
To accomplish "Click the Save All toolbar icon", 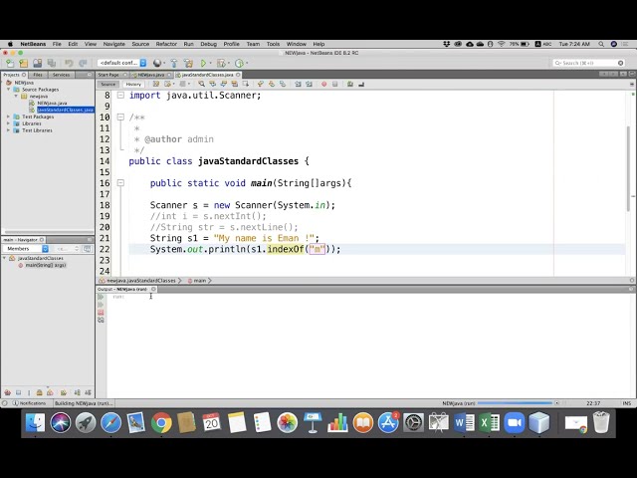I will pos(52,63).
